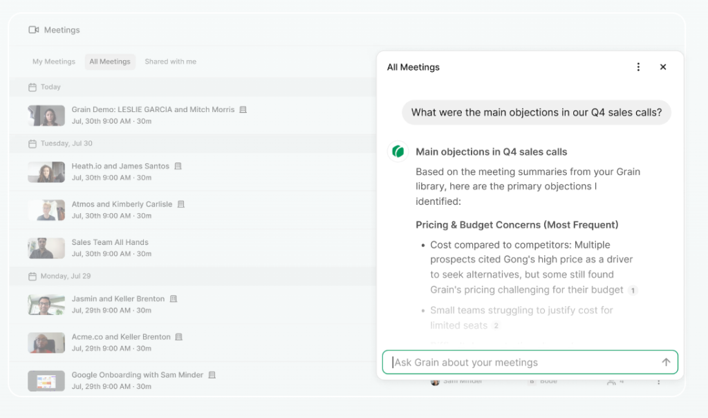
Task: Click the calendar icon next to Today
Action: 32,87
